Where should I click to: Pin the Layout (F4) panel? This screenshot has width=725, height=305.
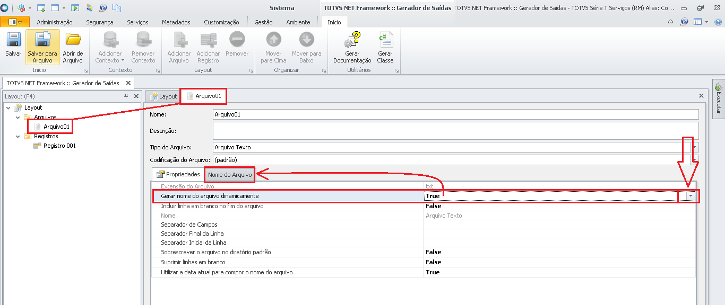click(126, 96)
